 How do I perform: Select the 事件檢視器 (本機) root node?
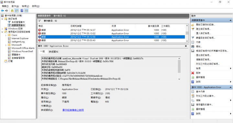13,16
